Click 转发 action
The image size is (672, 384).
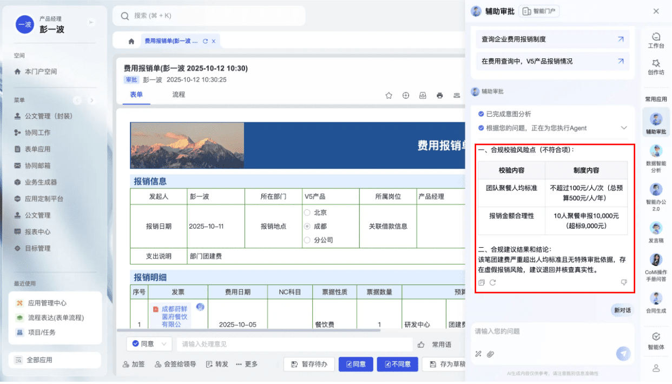tap(217, 365)
